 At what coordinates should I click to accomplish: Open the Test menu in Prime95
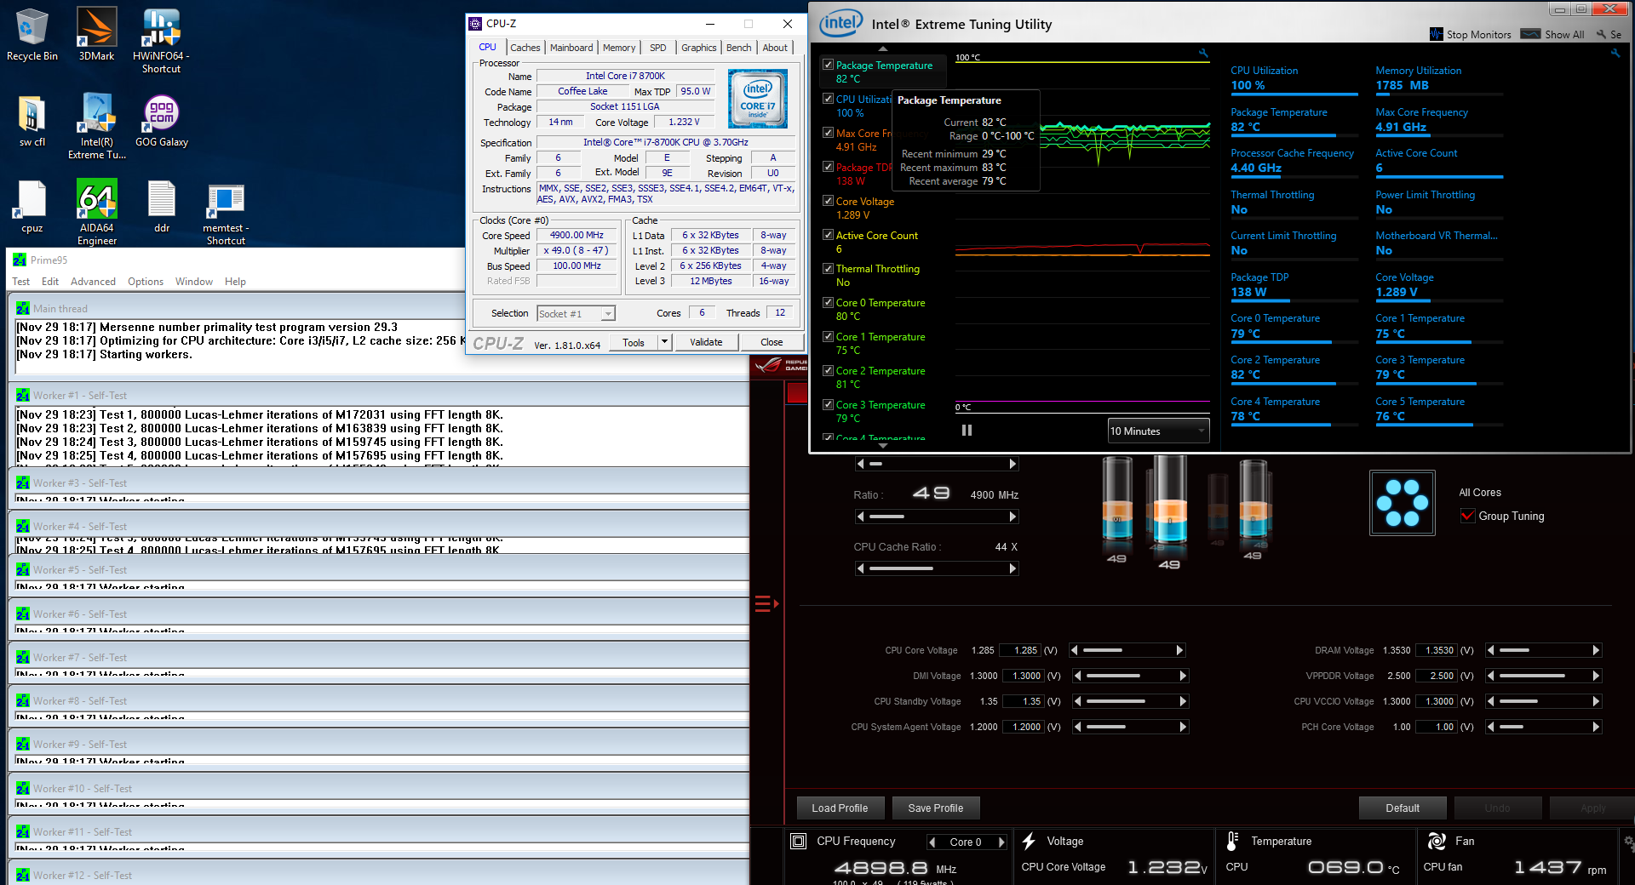coord(20,282)
